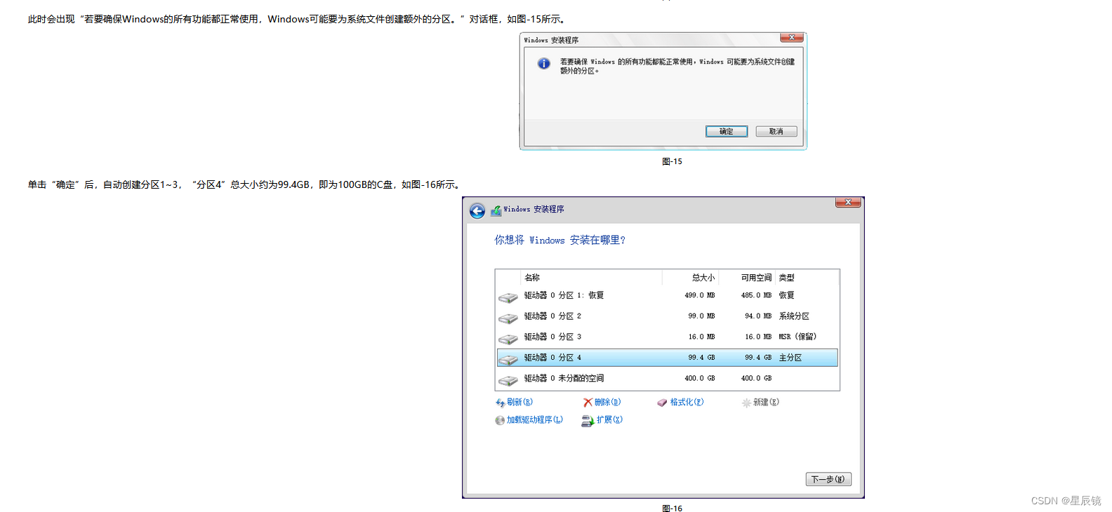Screen dimensions: 1112x512
Task: Select highlighted row 驱动器 0 分区 4
Action: click(667, 358)
